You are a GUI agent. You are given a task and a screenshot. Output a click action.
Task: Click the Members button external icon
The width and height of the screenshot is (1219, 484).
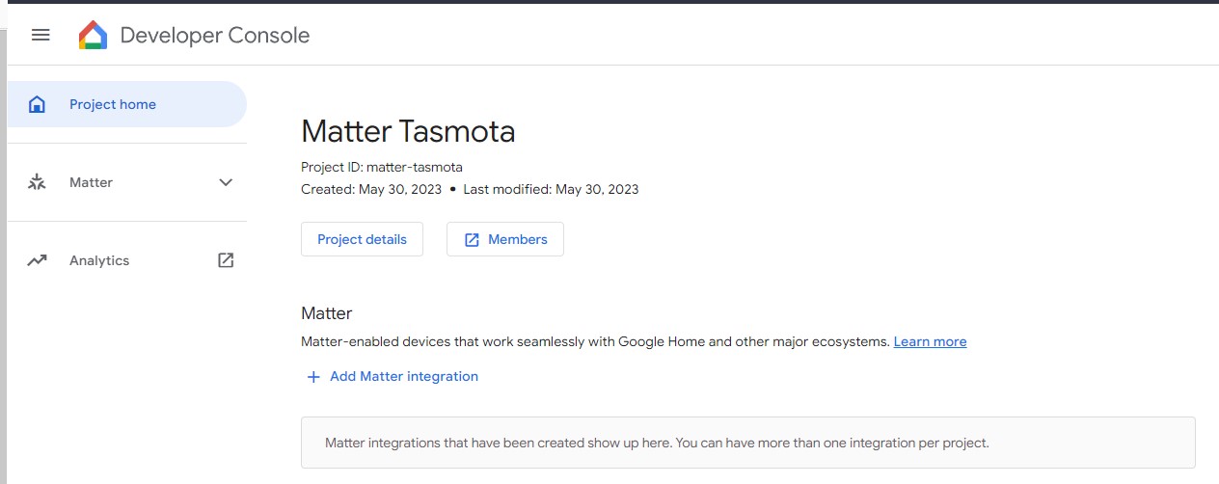[472, 240]
